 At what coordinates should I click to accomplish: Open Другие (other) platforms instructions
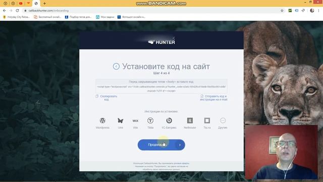223,123
